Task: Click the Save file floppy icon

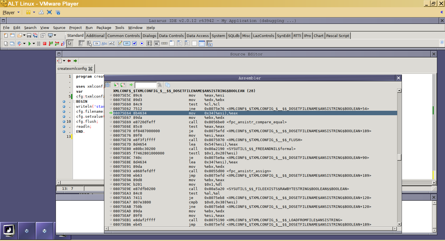Action: click(29, 36)
